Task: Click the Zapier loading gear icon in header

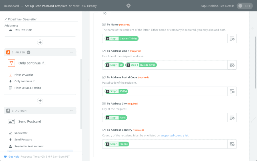Action: pos(128,6)
